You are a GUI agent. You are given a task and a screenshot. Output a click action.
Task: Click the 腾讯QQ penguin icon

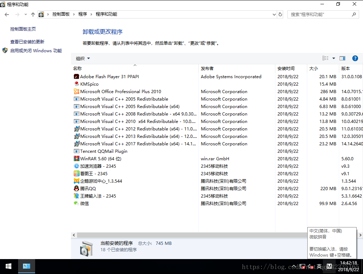point(76,188)
